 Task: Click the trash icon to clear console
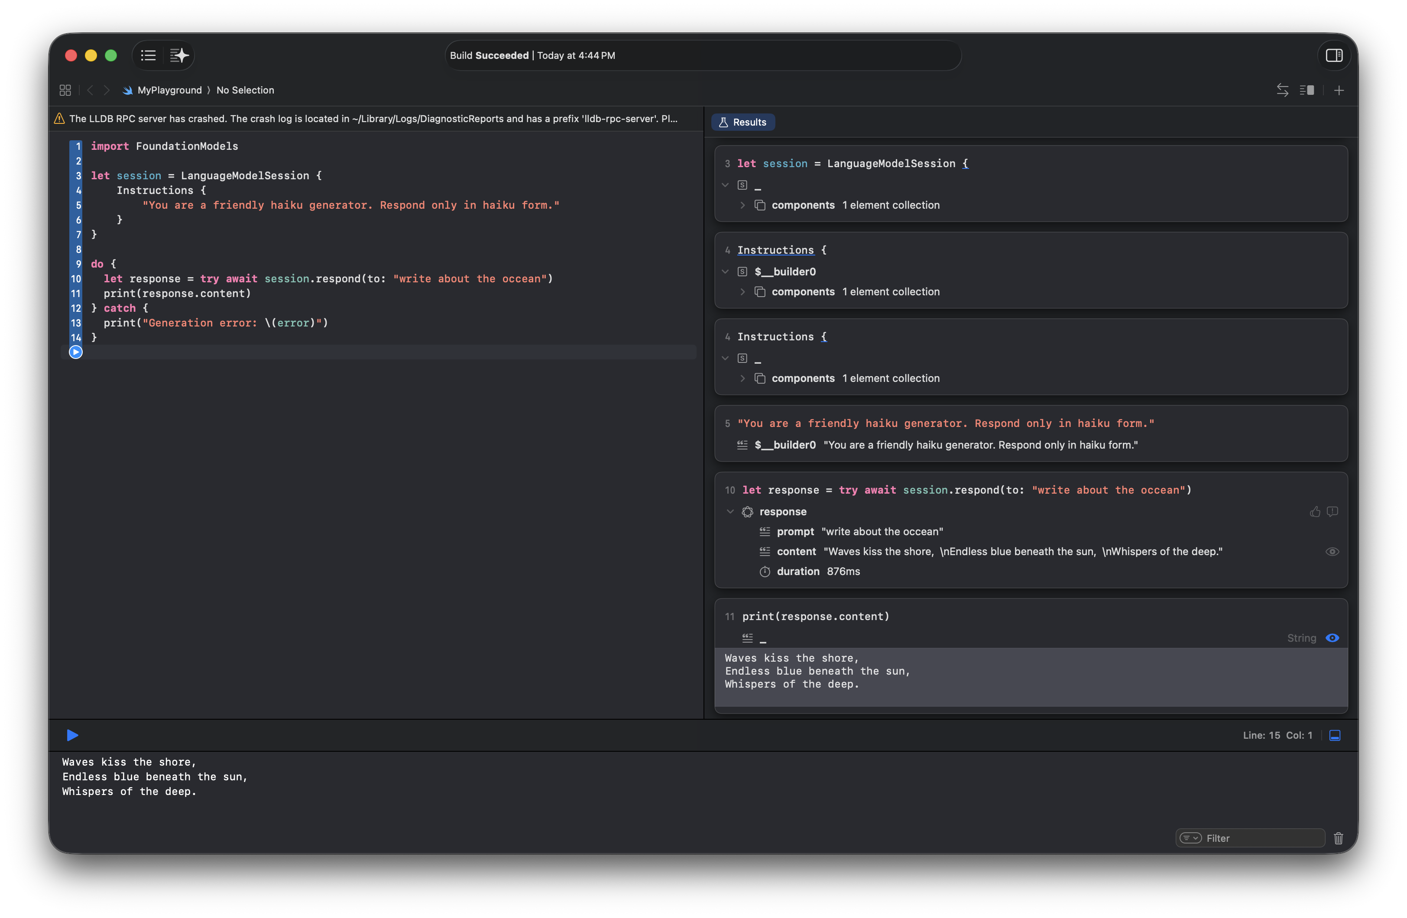tap(1339, 838)
